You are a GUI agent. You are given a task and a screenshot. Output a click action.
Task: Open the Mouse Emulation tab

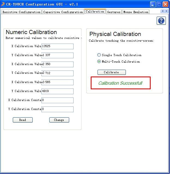pos(136,12)
